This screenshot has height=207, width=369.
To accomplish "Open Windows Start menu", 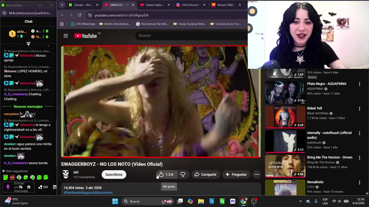I will tap(115, 201).
